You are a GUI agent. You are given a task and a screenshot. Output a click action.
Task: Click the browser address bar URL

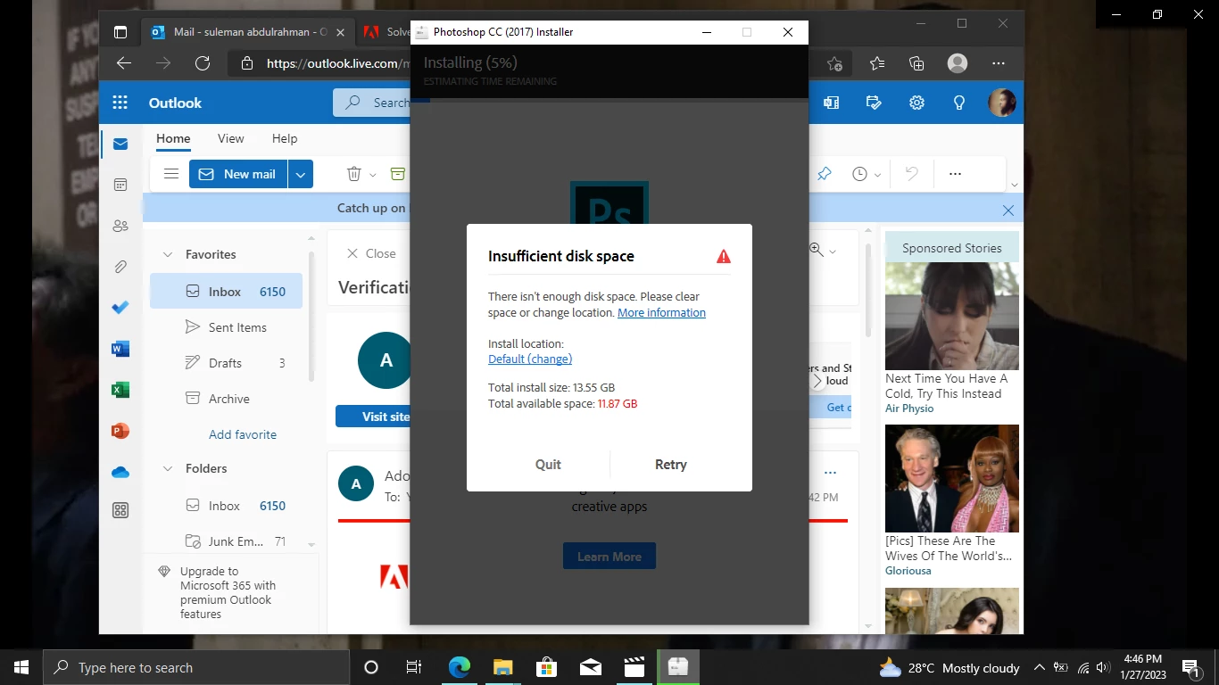click(x=338, y=63)
